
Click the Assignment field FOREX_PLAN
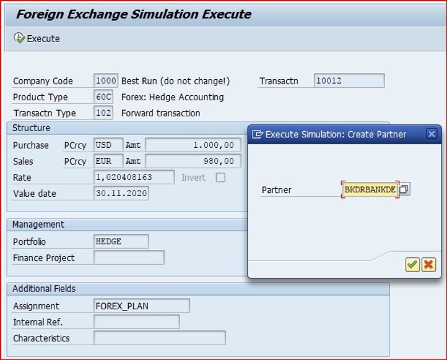142,306
